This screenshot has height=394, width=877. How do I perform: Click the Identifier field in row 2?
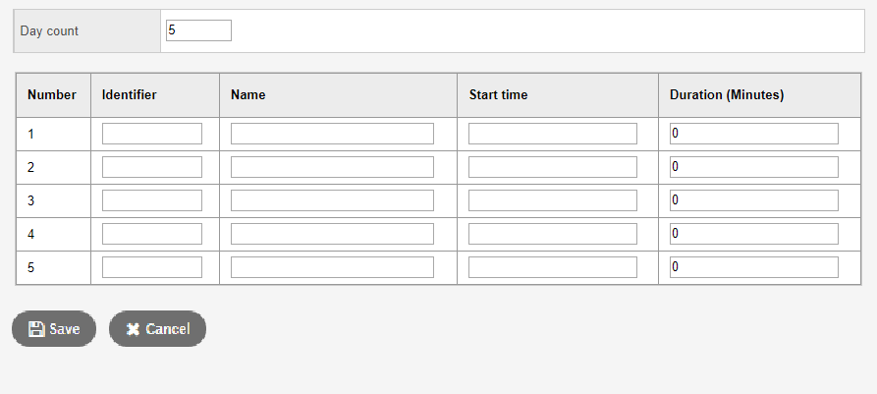click(x=152, y=167)
